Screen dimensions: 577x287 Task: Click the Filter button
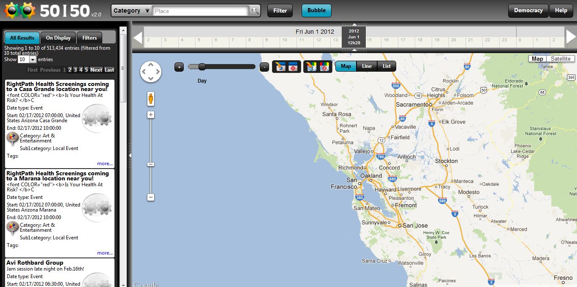[x=280, y=11]
